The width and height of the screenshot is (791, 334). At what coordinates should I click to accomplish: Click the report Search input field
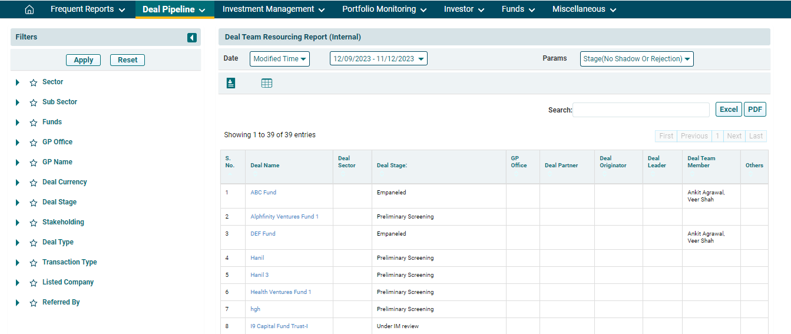641,110
